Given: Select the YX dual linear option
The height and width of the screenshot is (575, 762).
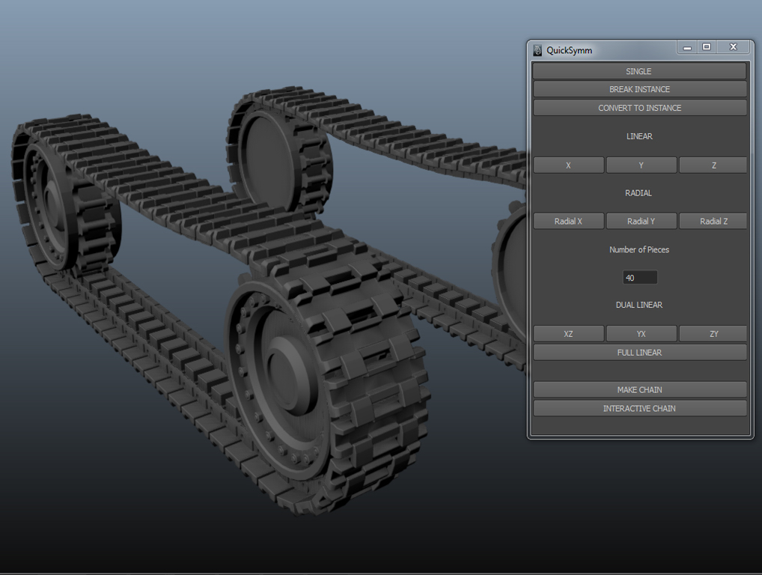Looking at the screenshot, I should [x=641, y=332].
